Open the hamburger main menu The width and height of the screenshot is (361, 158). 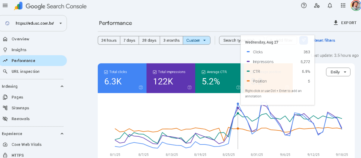pyautogui.click(x=5, y=6)
